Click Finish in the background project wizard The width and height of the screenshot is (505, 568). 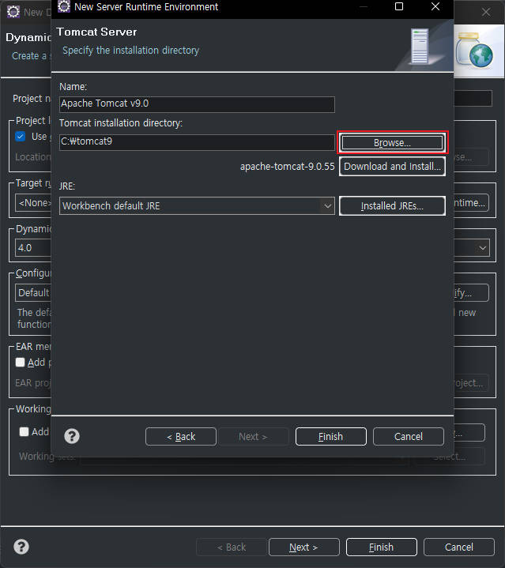(382, 547)
